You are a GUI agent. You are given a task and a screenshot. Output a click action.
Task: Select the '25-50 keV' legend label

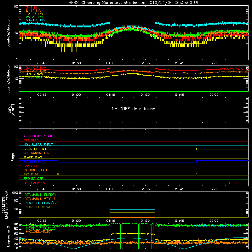(x=35, y=17)
